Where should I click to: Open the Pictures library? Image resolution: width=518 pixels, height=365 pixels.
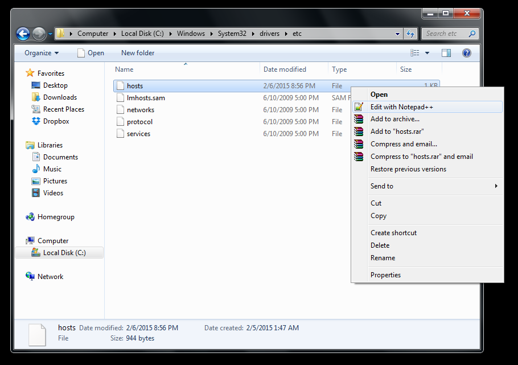(x=55, y=181)
